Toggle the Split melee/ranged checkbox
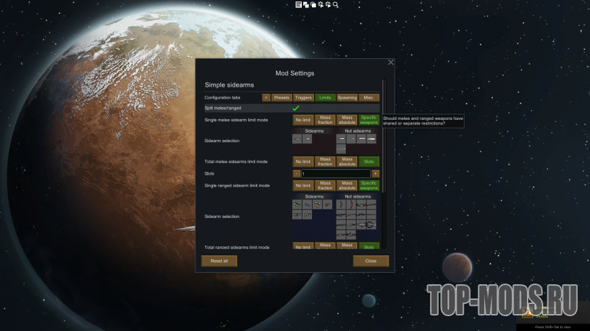Image resolution: width=590 pixels, height=331 pixels. click(x=296, y=108)
